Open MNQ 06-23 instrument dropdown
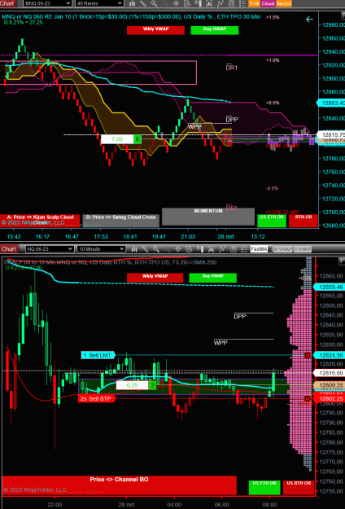Screen dimensions: 345x509 48,3
